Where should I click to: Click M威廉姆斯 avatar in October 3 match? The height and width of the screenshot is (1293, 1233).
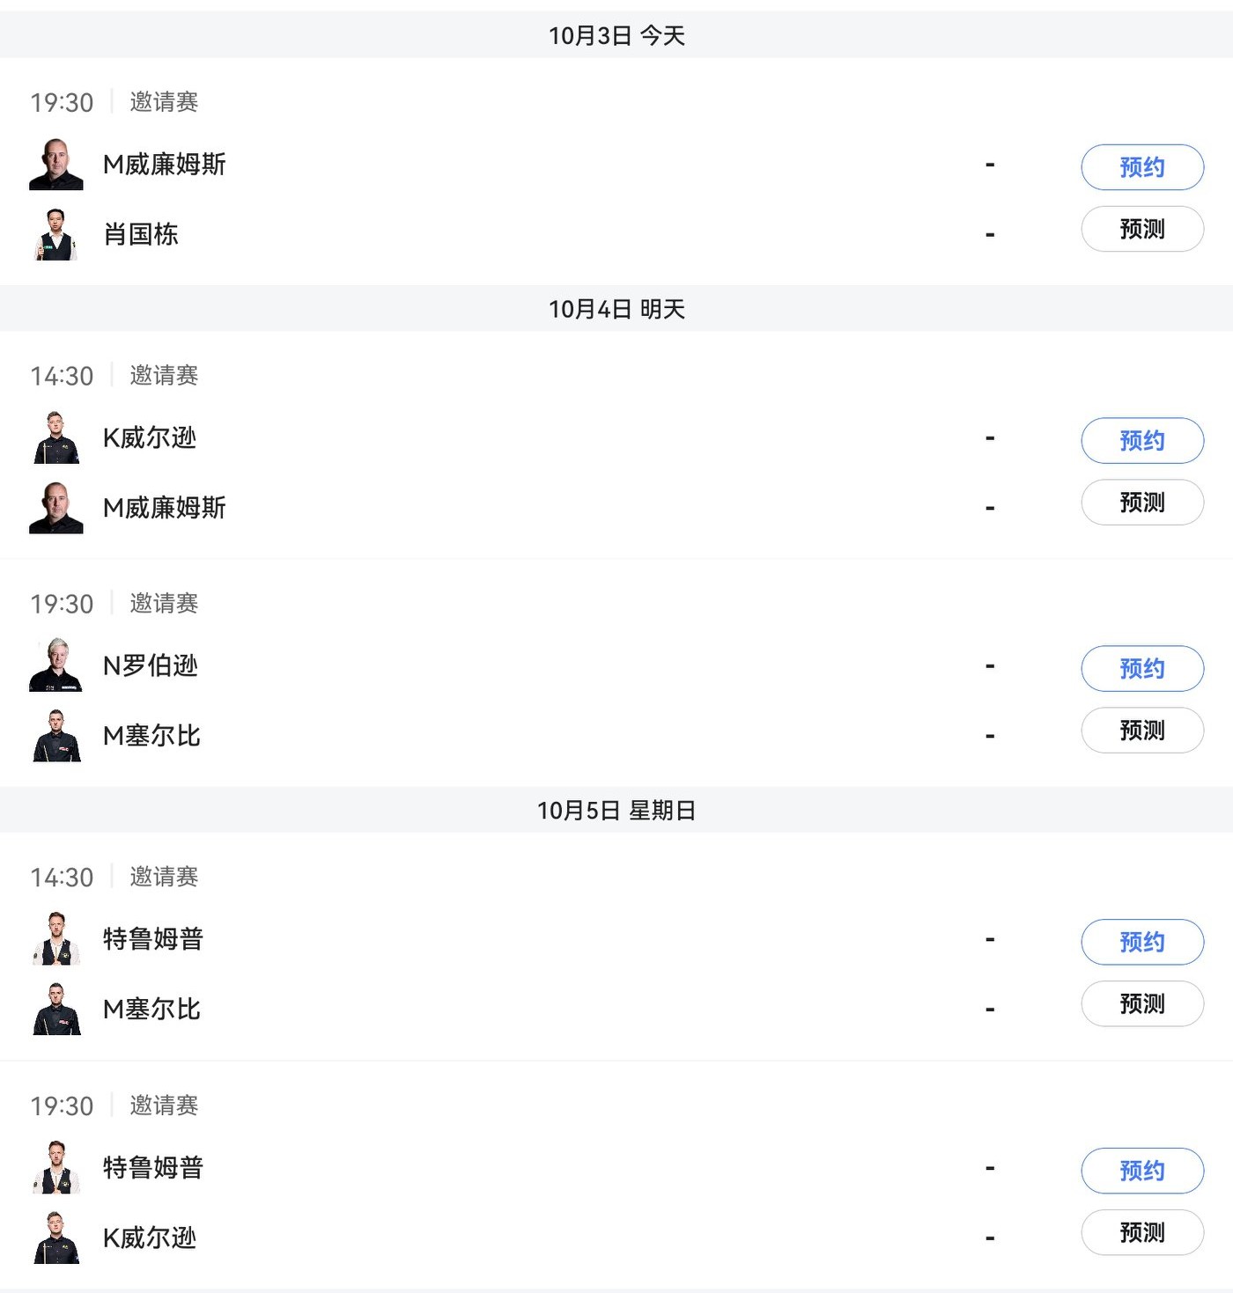(56, 165)
